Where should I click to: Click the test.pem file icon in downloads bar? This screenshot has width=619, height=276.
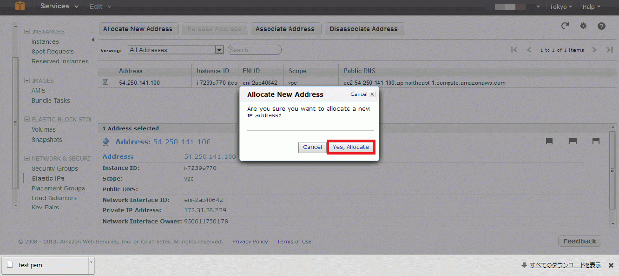(10, 265)
